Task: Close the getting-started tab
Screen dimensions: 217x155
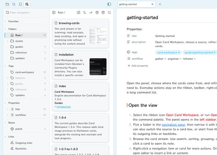Action: 152,4
